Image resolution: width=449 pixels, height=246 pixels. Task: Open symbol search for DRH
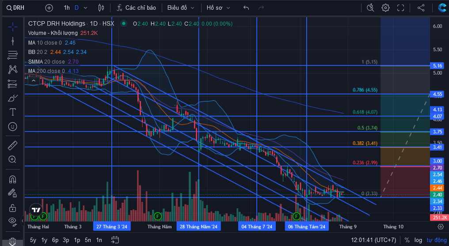click(x=15, y=8)
